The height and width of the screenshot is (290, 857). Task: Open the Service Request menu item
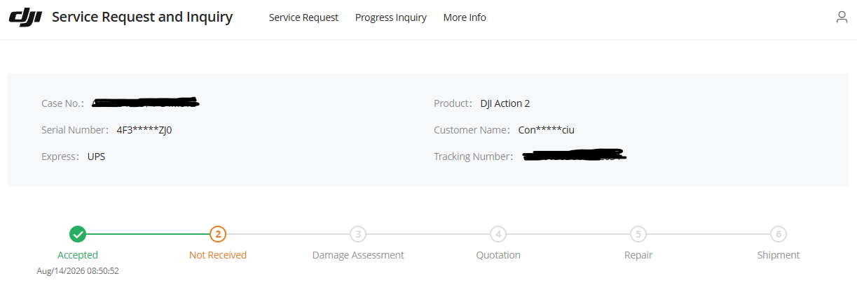(x=303, y=17)
